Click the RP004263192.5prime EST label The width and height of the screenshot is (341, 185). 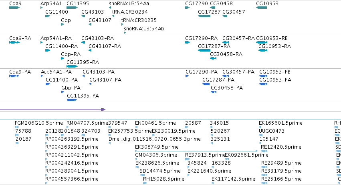point(72,139)
